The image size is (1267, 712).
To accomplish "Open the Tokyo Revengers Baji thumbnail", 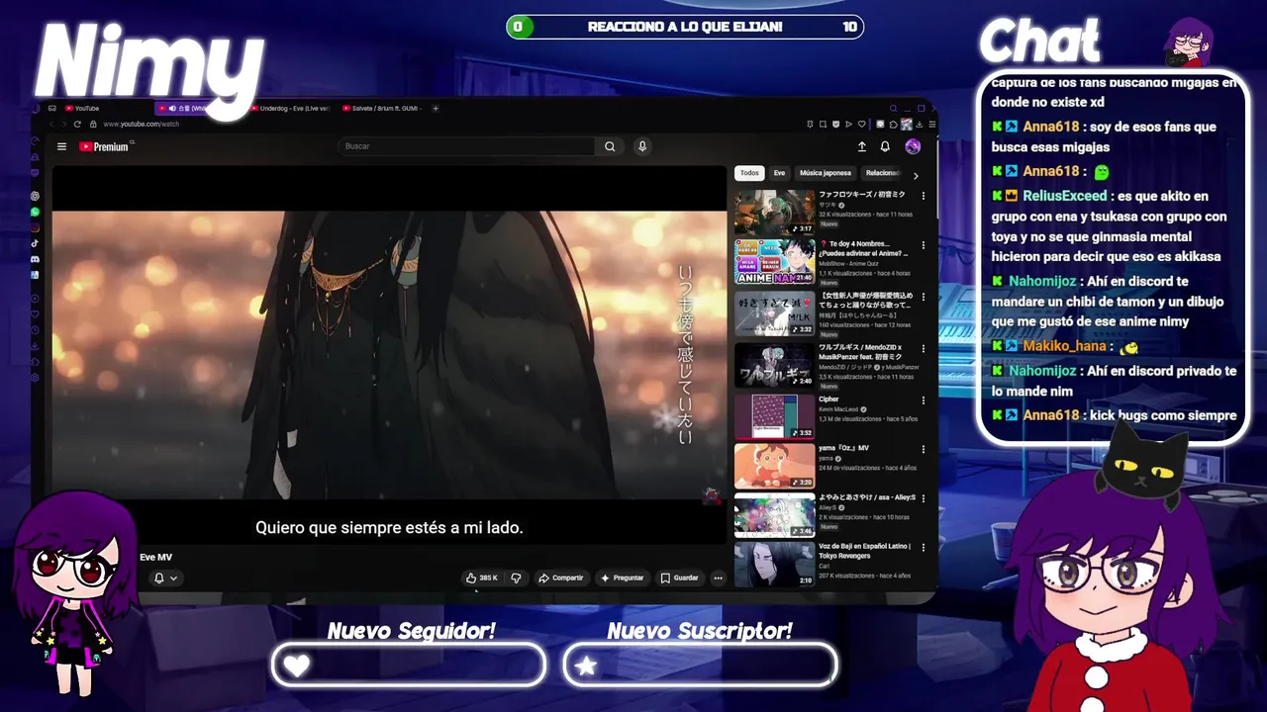I will pos(774,564).
